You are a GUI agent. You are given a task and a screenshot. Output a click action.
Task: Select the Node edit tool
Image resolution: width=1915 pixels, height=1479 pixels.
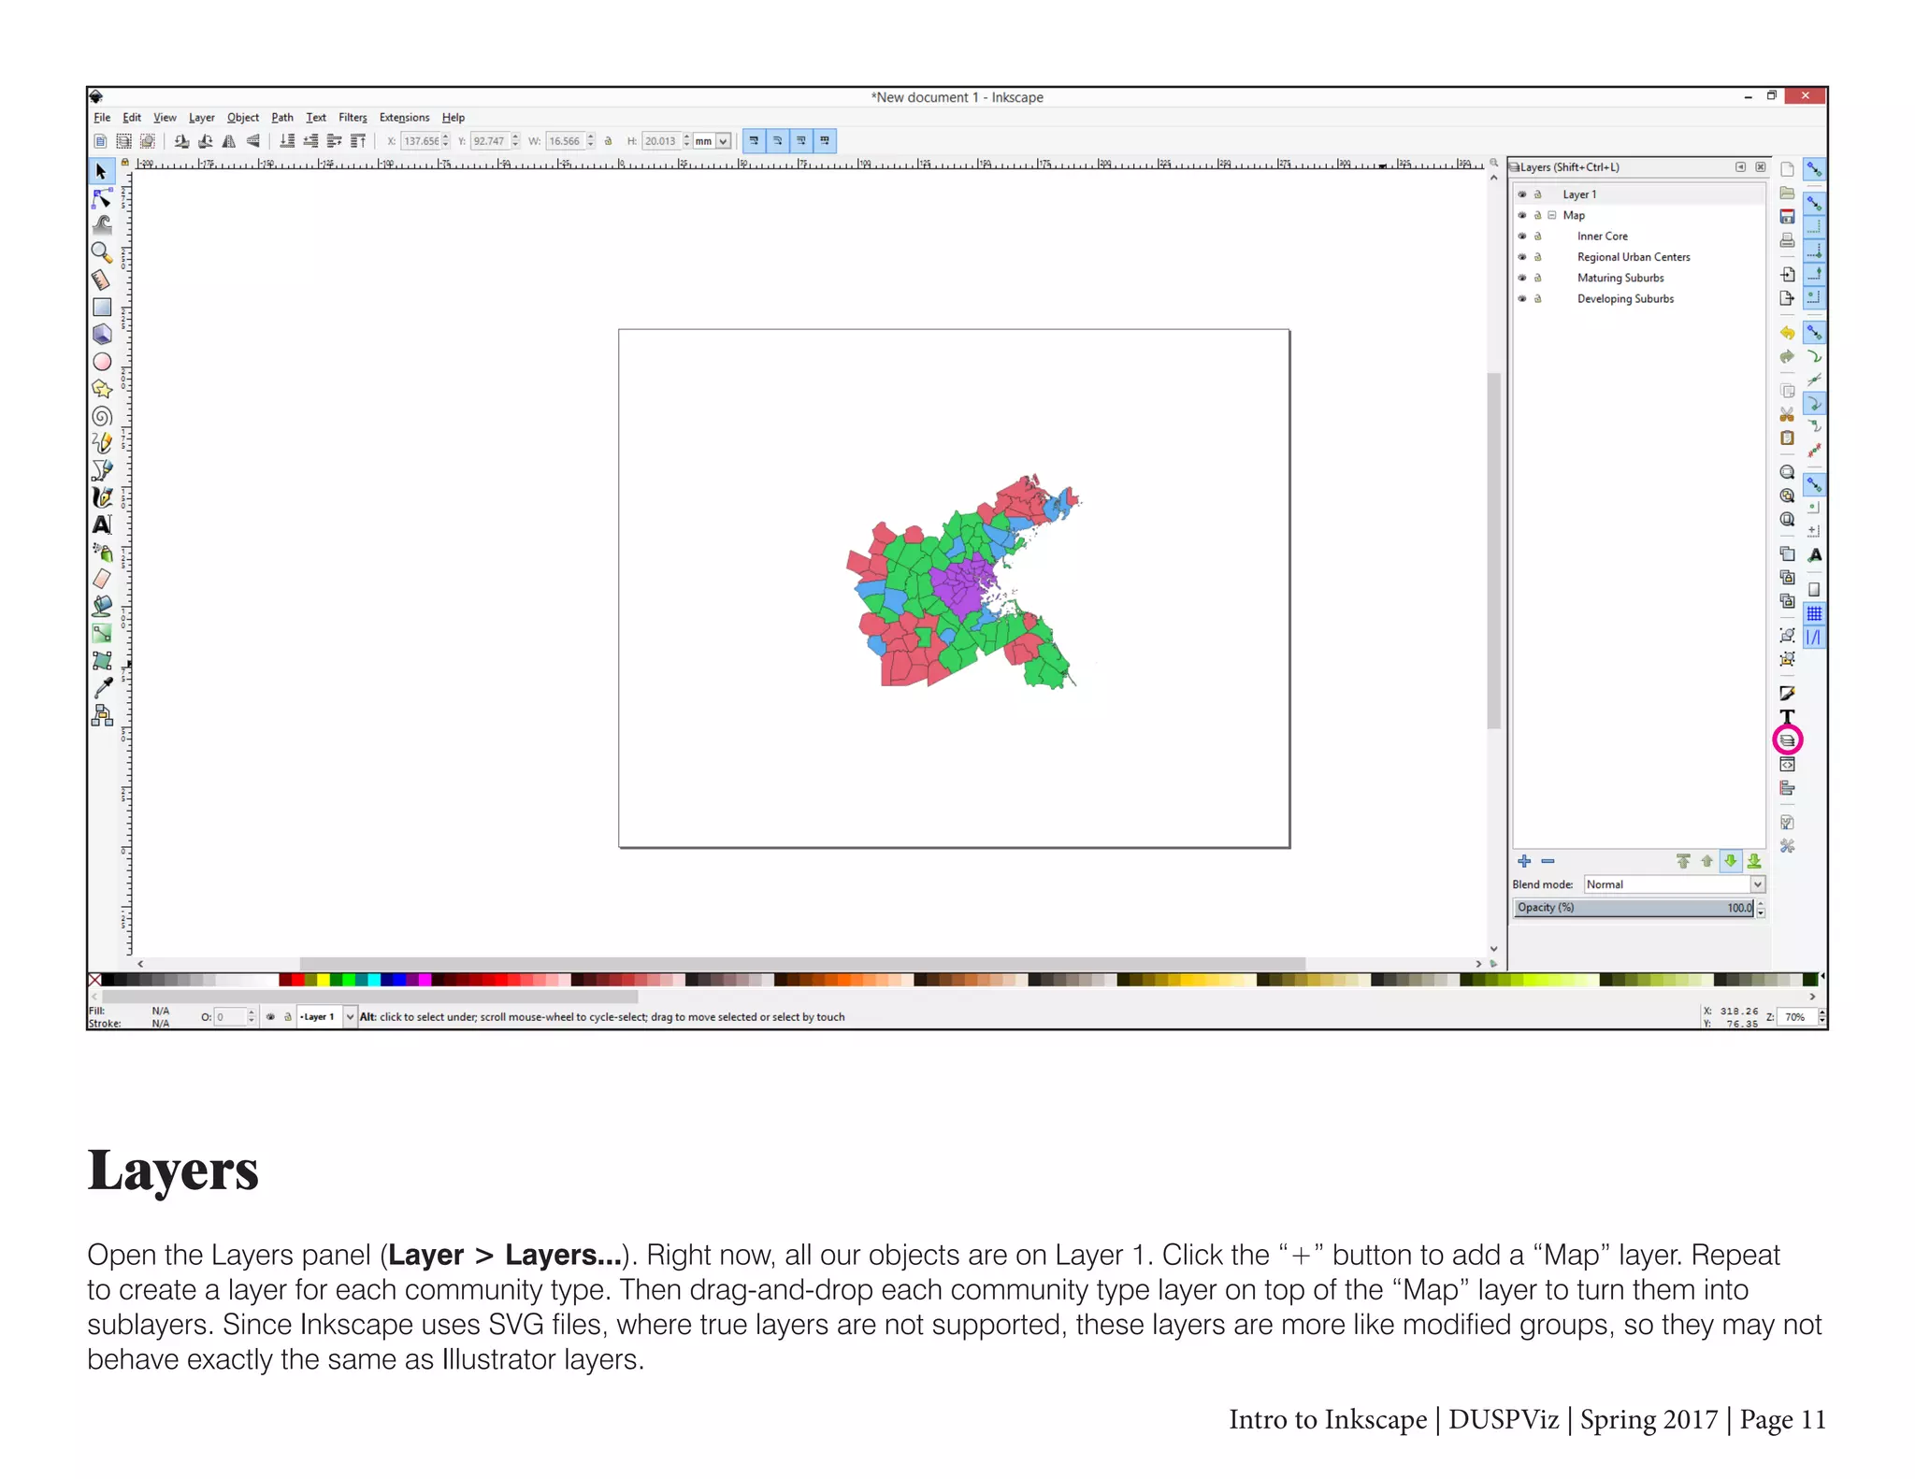tap(101, 198)
